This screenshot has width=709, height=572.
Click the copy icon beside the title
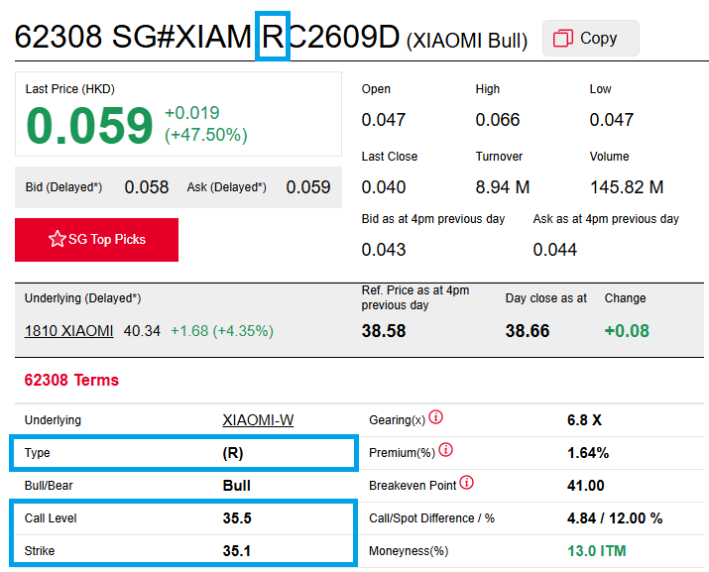click(563, 39)
